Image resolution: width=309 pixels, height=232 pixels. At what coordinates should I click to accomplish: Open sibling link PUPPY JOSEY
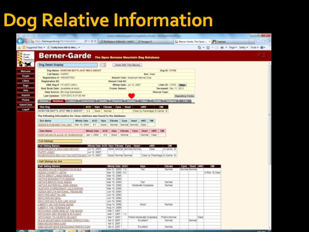pos(46,152)
